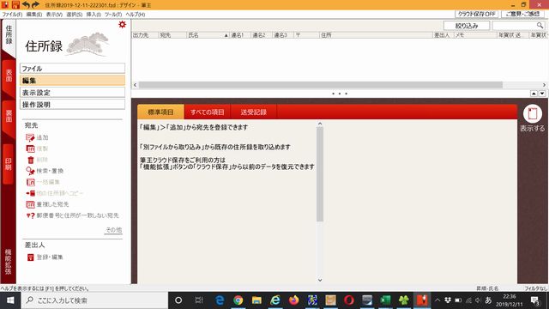The image size is (549, 309).
Task: Click the 追加 (add recipient) icon
Action: point(31,137)
